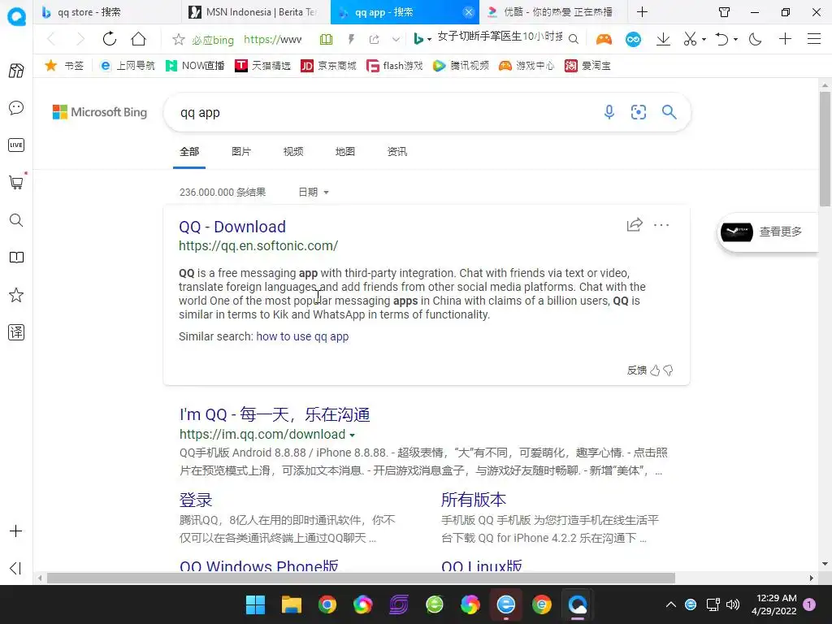Open sidebar LIVE icon
Screen dimensions: 832x624
click(x=16, y=145)
